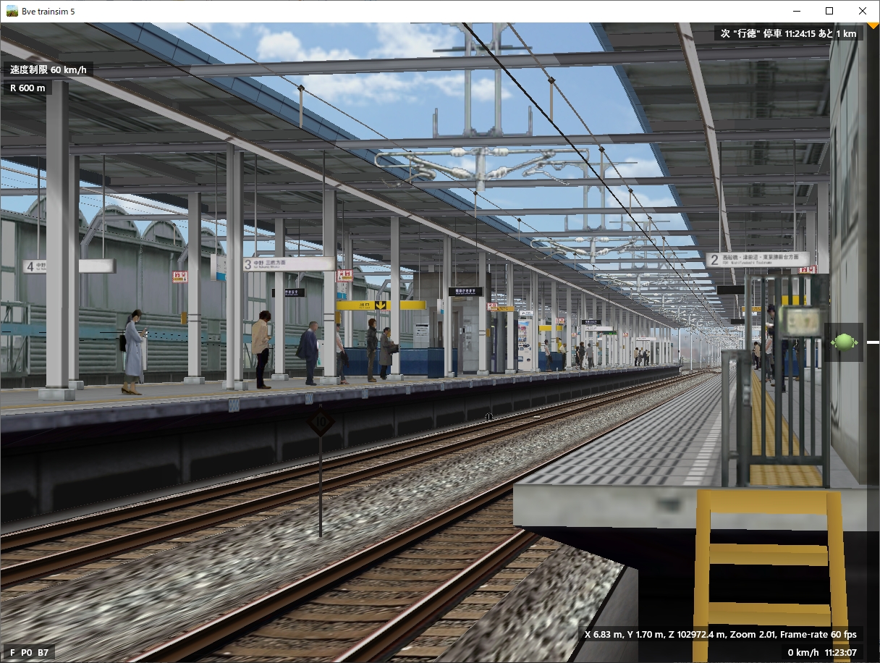Select the speed limit 60 km/h overlay
The width and height of the screenshot is (880, 663).
point(48,70)
